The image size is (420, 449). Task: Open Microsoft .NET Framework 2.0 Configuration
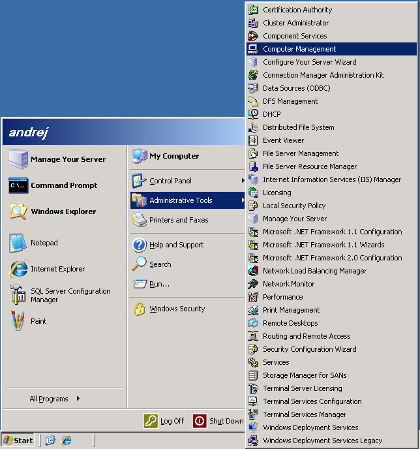coord(331,258)
